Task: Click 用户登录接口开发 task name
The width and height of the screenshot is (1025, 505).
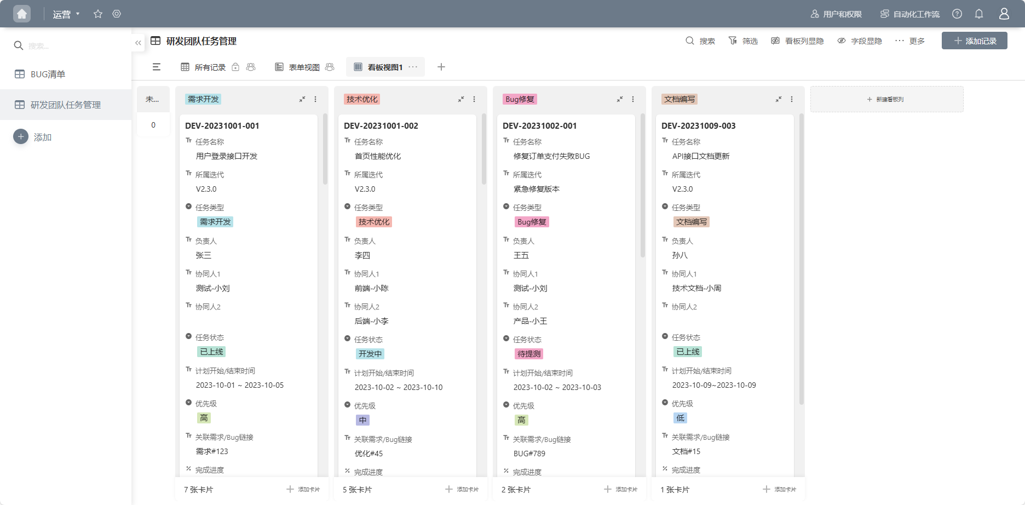Action: (x=227, y=156)
